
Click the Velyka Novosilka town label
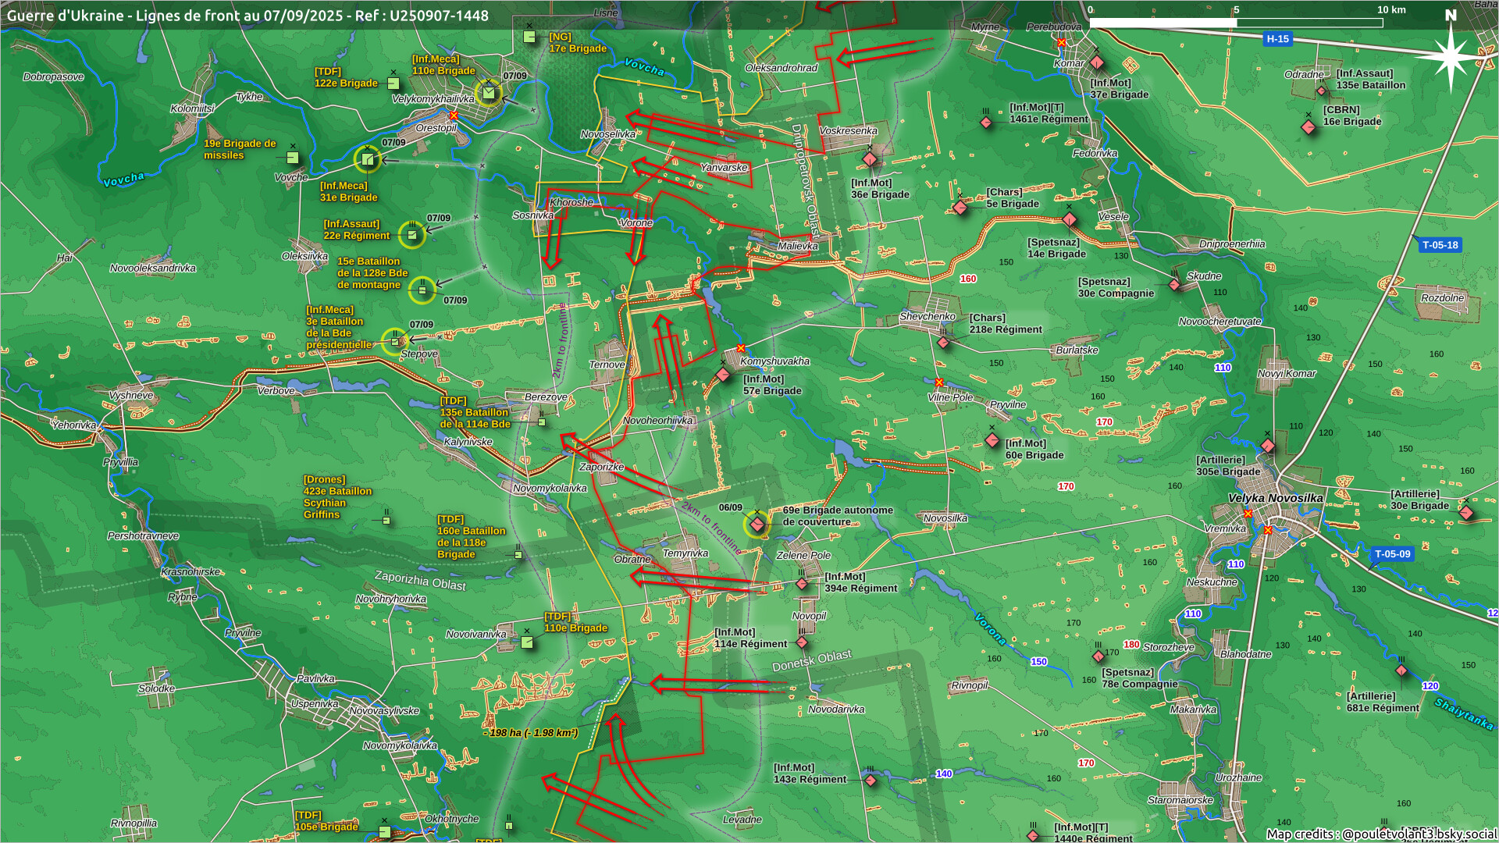[x=1275, y=498]
